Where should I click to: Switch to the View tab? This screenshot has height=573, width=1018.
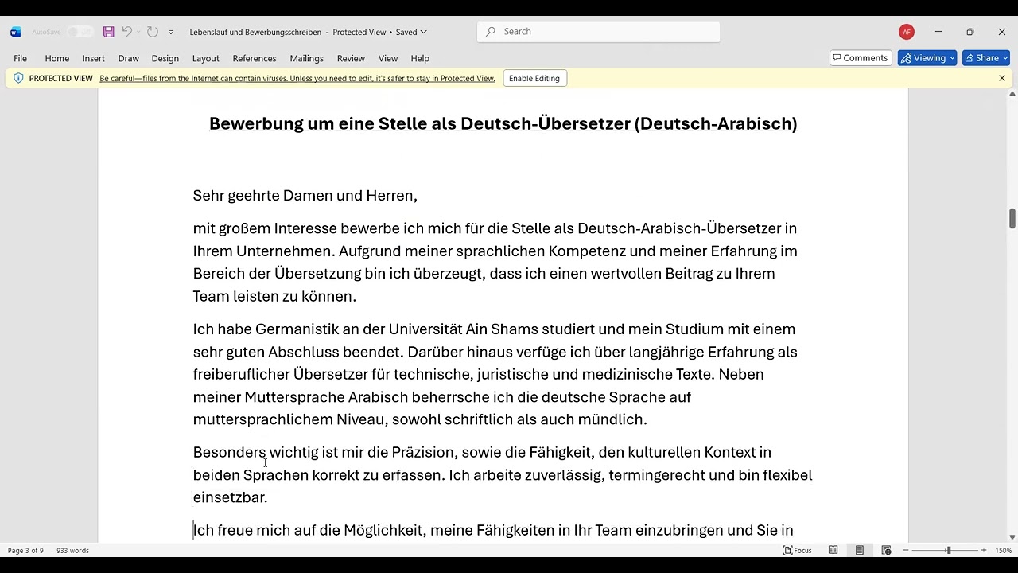[x=388, y=58]
